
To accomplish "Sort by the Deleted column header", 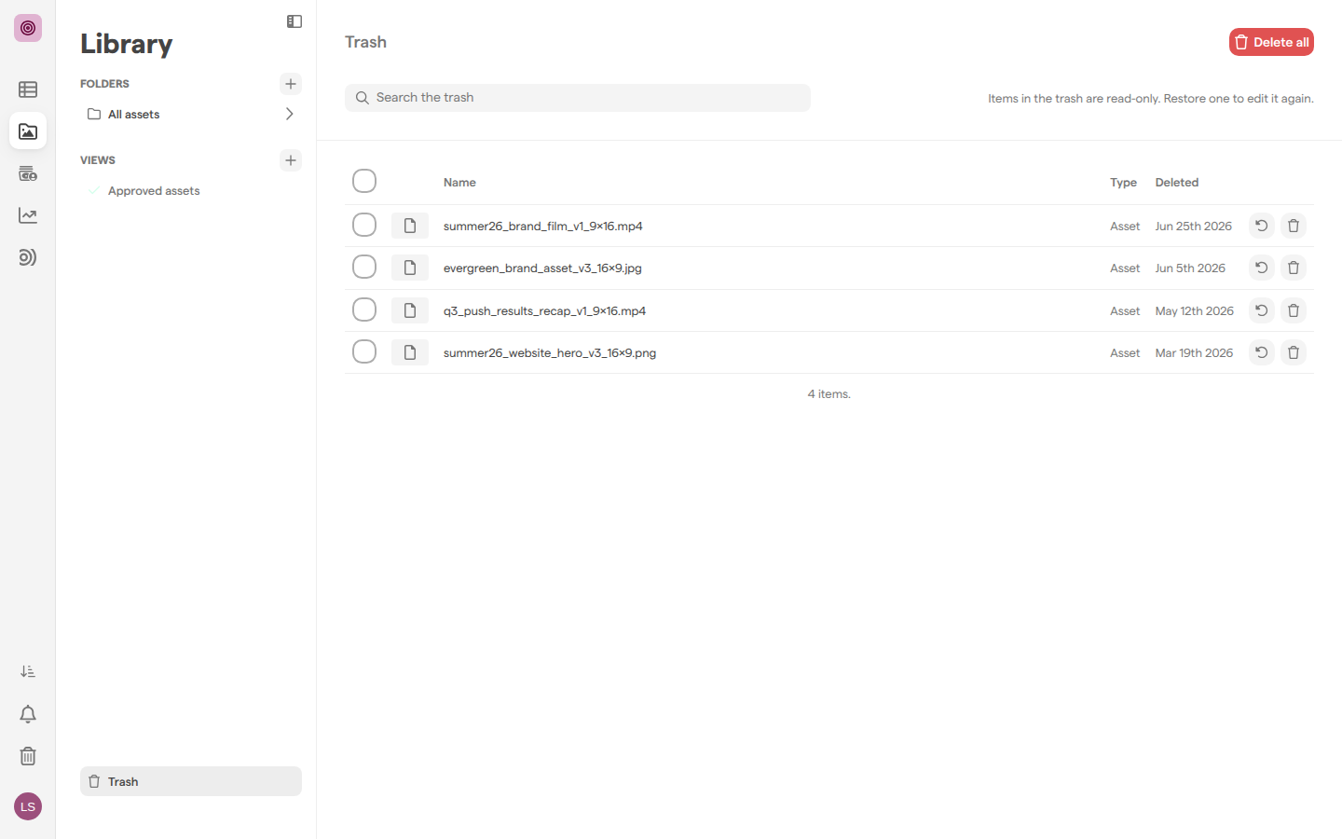I will click(1177, 183).
